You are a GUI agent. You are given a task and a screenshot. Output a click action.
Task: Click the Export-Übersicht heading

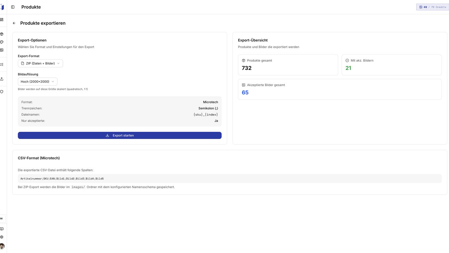pos(253,40)
